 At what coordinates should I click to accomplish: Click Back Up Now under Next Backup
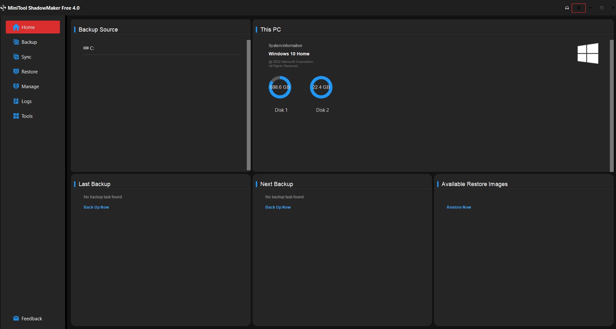pos(278,207)
